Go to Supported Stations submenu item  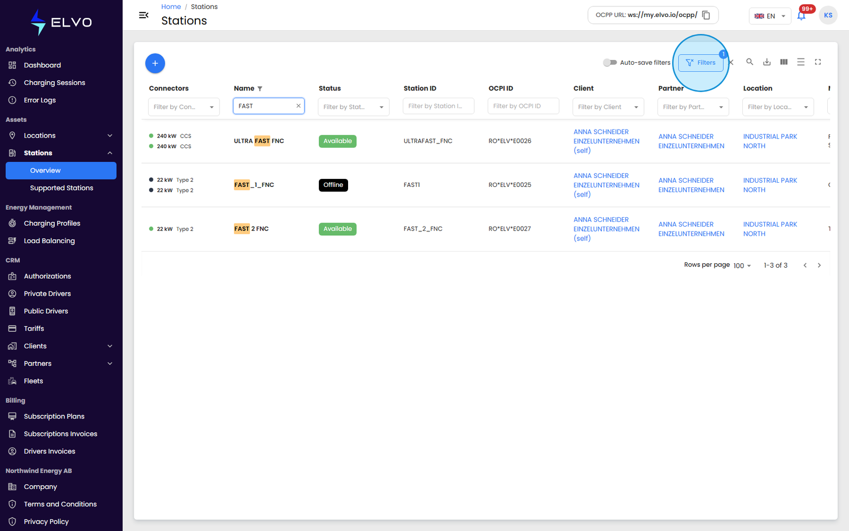tap(62, 188)
